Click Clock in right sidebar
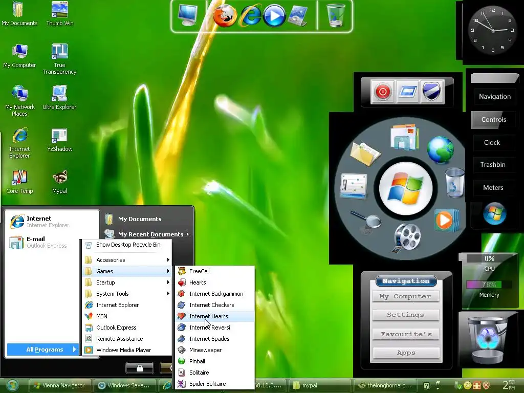 [x=492, y=142]
